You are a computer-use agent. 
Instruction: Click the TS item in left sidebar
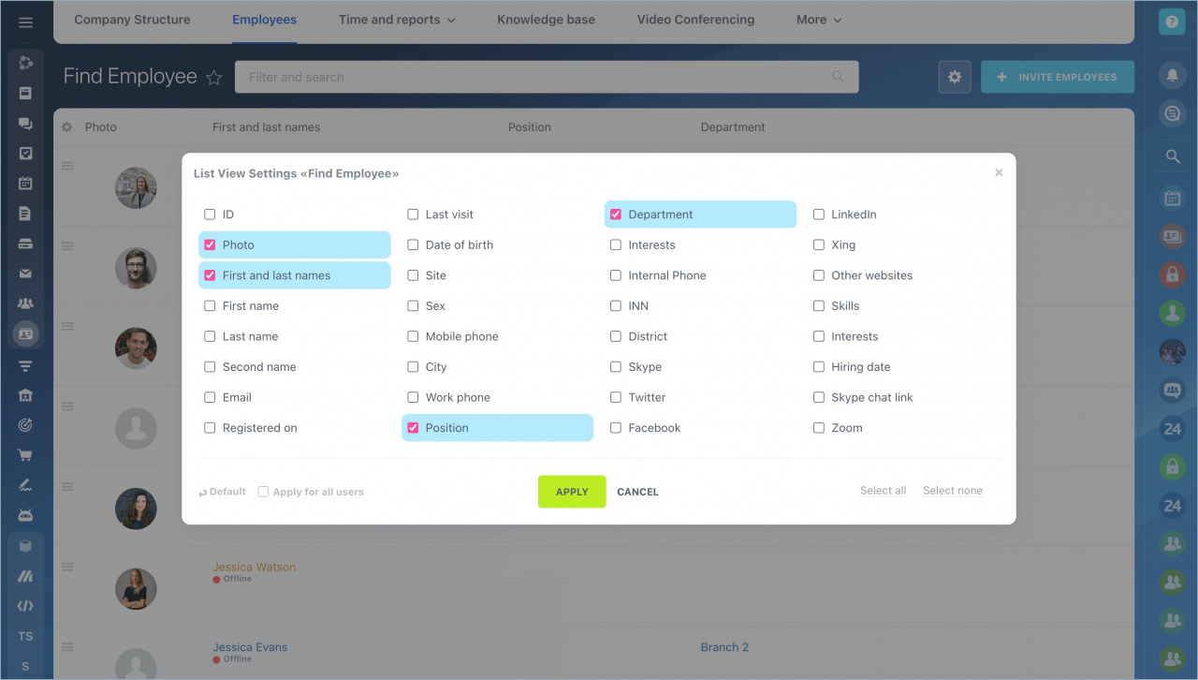25,637
